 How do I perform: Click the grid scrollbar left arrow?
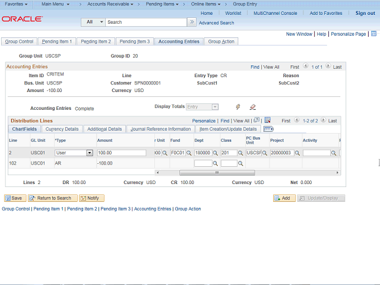pos(157,173)
